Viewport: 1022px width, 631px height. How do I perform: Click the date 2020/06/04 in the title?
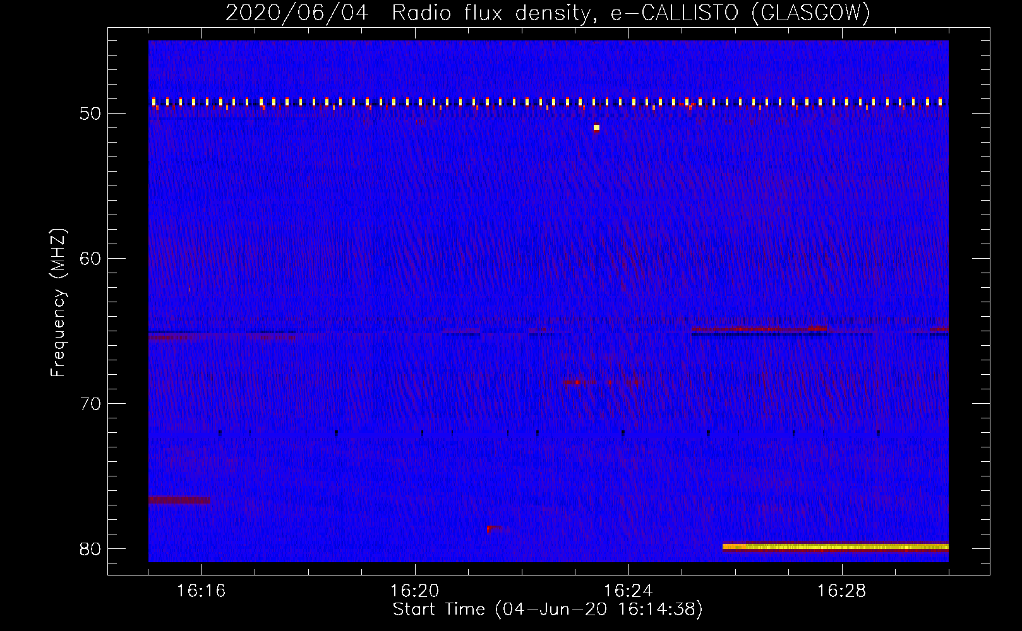[297, 13]
